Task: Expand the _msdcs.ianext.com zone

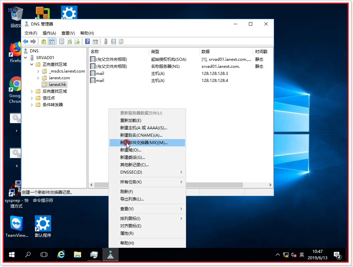Action: 38,71
